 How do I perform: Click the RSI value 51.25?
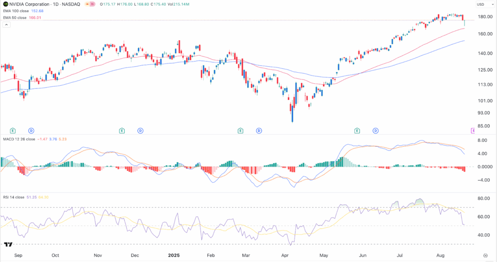(x=32, y=197)
